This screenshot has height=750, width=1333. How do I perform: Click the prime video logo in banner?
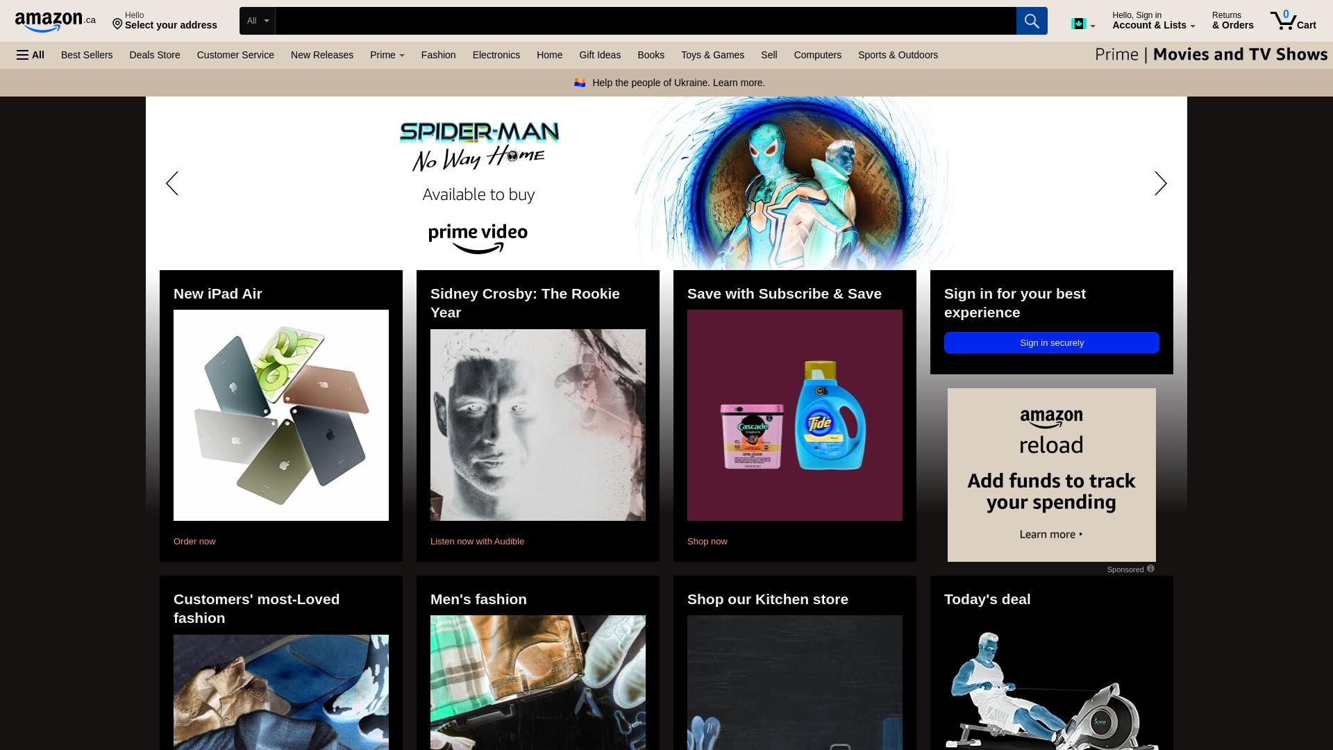tap(478, 238)
